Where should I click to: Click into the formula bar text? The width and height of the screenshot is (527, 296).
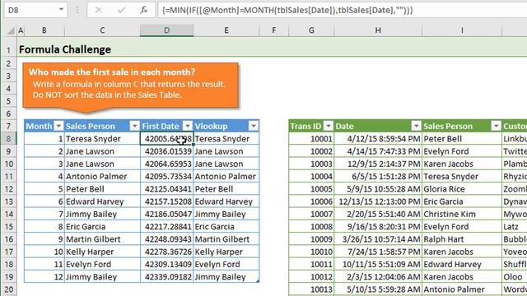point(343,10)
